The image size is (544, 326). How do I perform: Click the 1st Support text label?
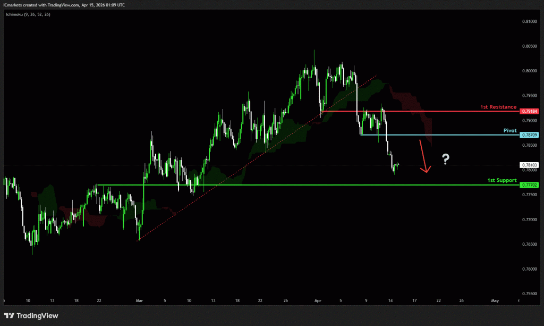point(501,180)
